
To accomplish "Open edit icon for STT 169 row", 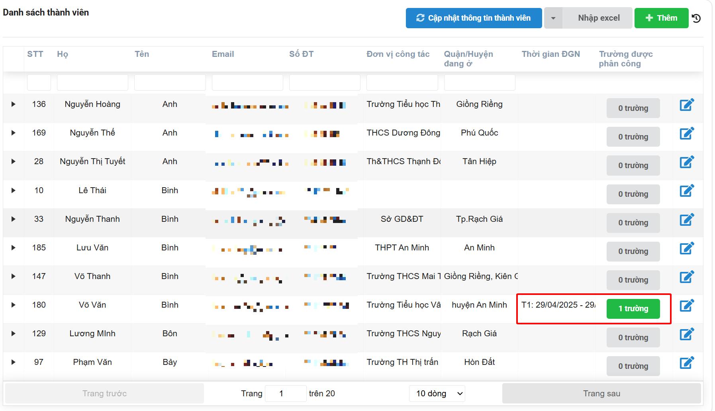I will [687, 134].
